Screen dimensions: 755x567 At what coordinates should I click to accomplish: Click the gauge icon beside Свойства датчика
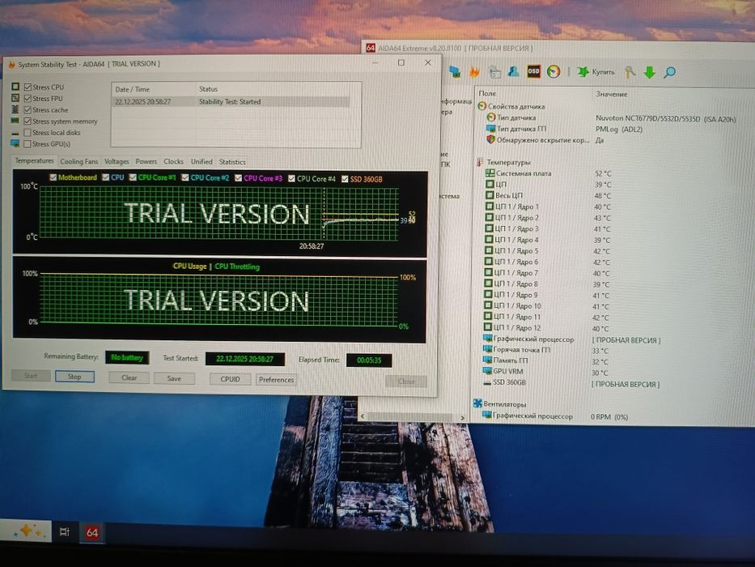[481, 105]
